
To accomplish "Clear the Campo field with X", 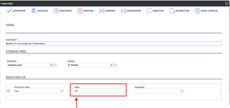I will [x=112, y=65].
